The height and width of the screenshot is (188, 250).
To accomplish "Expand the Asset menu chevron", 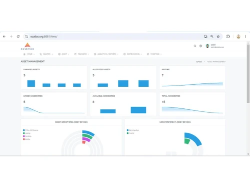I will pyautogui.click(x=68, y=54).
